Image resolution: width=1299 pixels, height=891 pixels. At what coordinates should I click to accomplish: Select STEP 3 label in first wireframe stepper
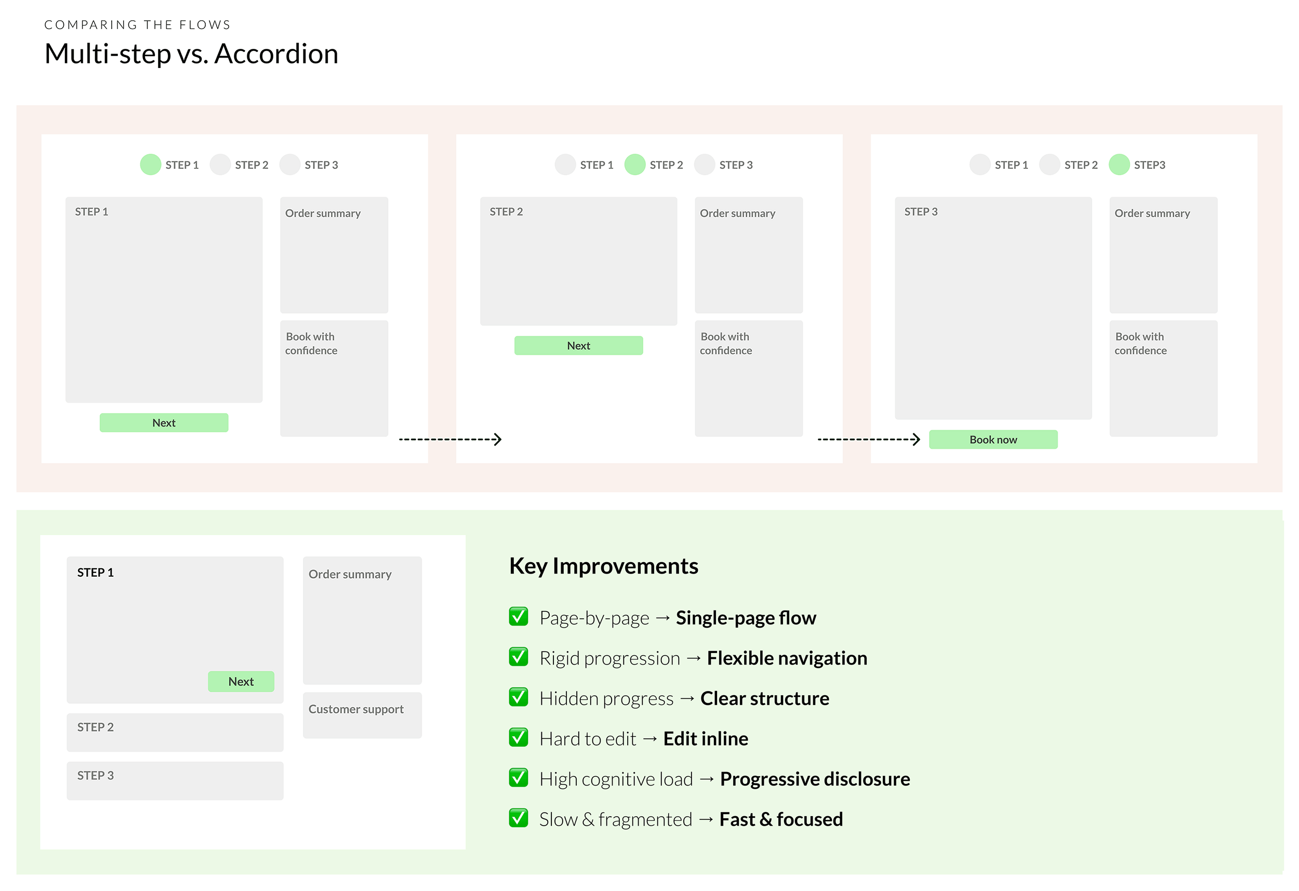321,165
